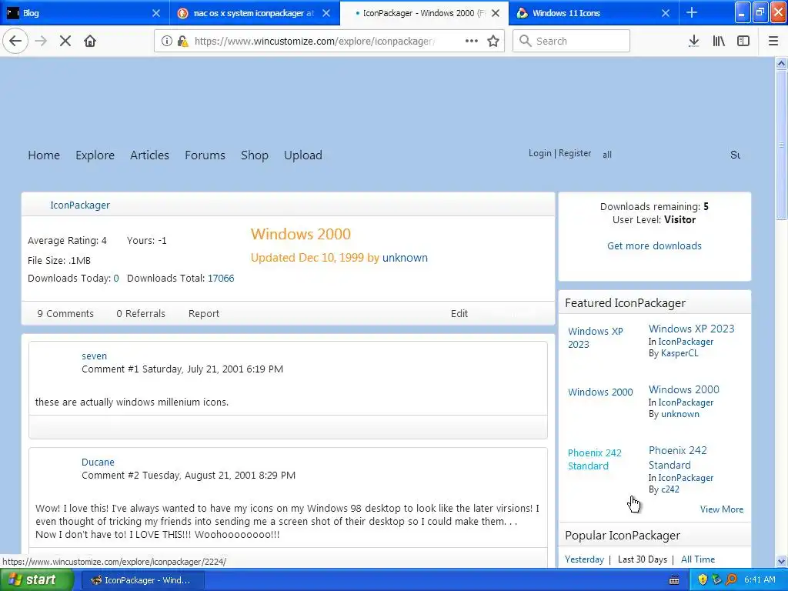Click the forward navigation arrow

pyautogui.click(x=42, y=42)
